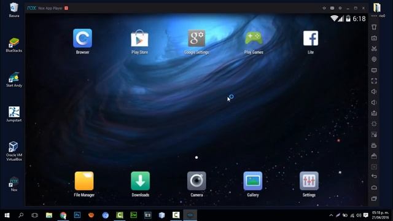
Task: Open the action center notifications icon
Action: (366, 215)
